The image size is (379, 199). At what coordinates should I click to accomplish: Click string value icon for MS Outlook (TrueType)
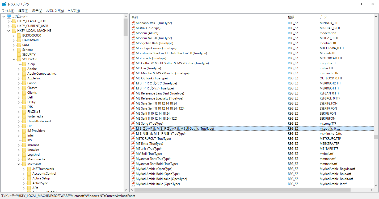pyautogui.click(x=133, y=78)
